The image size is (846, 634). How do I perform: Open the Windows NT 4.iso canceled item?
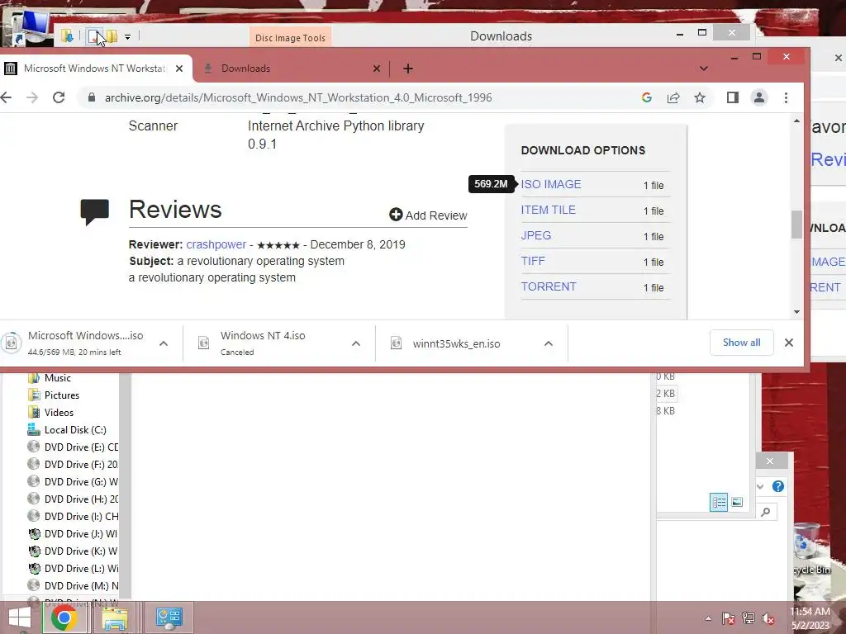pos(262,343)
